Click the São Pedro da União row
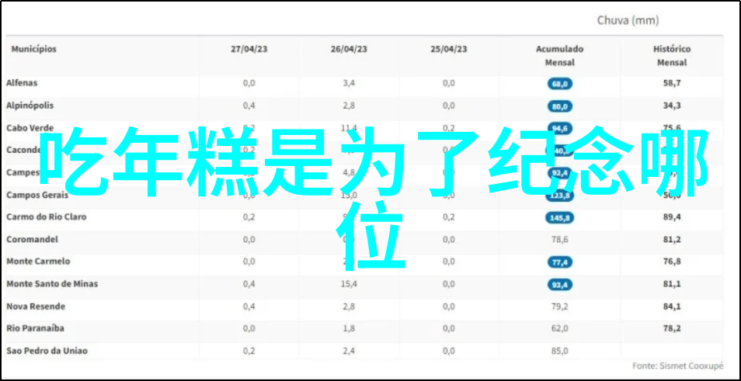This screenshot has width=741, height=381. 47,351
